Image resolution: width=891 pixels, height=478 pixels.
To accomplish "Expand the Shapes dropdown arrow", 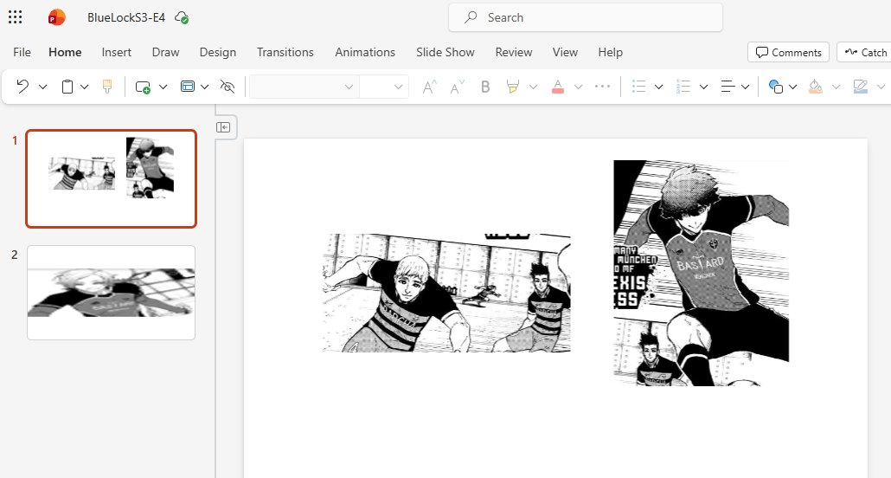I will coord(792,87).
